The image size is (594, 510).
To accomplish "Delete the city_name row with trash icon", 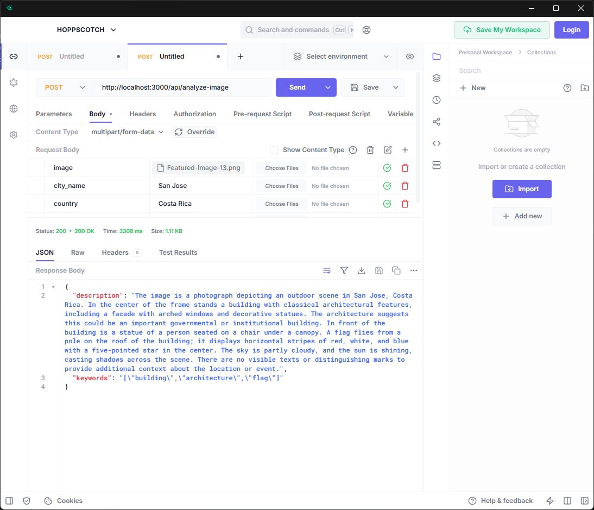I will [405, 186].
